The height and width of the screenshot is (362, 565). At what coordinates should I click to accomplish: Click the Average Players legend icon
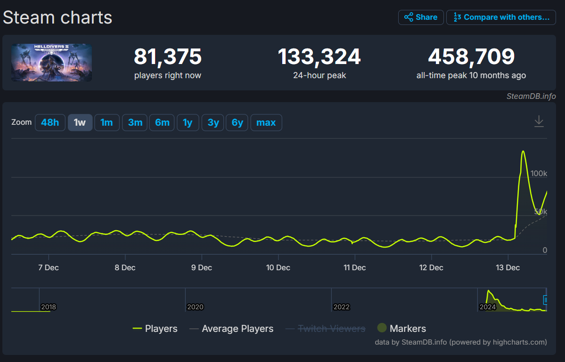pos(194,328)
